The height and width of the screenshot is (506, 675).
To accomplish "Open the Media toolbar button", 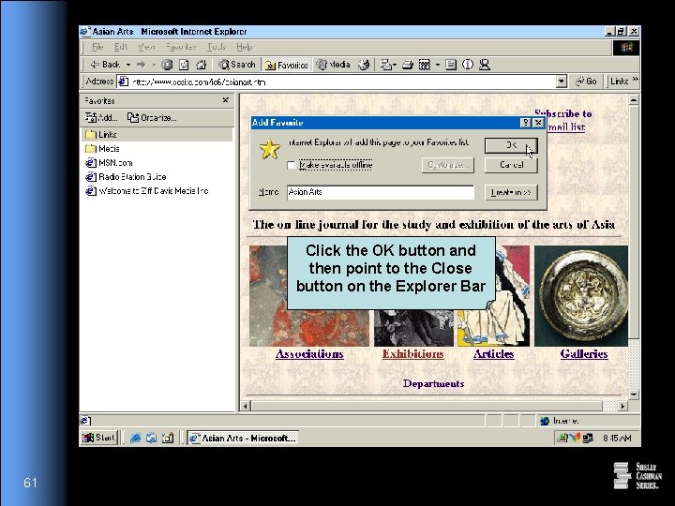I will tap(333, 65).
